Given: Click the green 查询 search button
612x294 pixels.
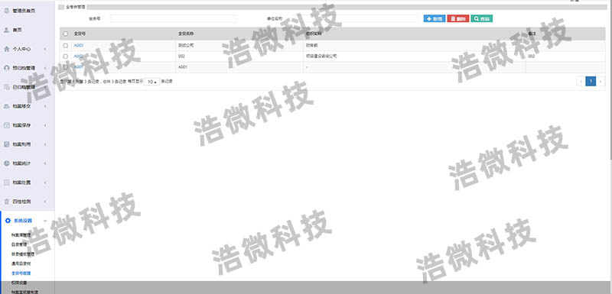Looking at the screenshot, I should click(x=482, y=18).
